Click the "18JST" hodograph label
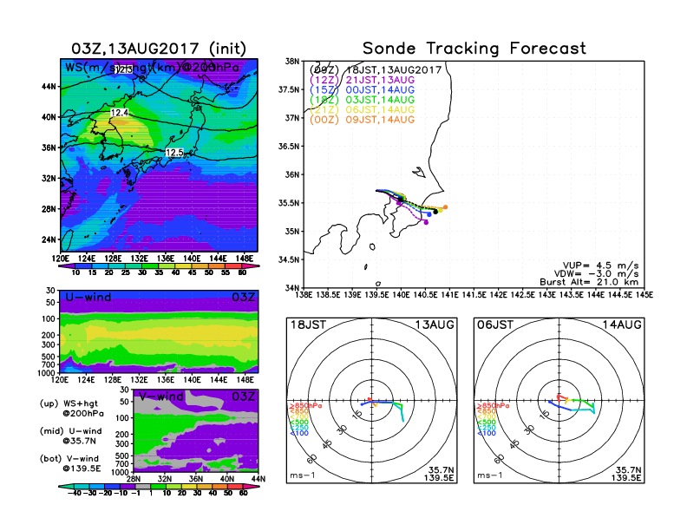 (x=308, y=325)
